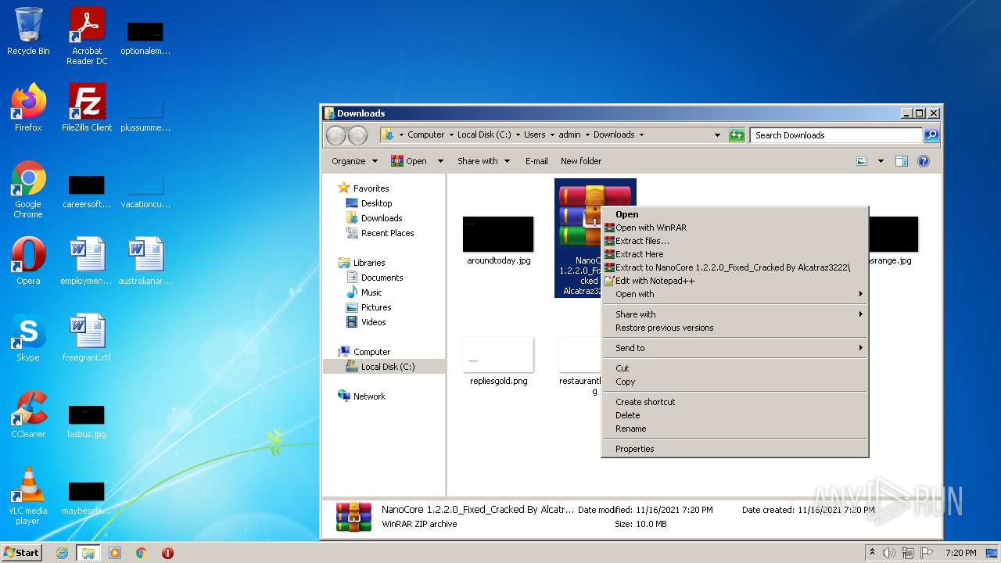Open Chrome from the taskbar
This screenshot has height=563, width=1001.
point(141,553)
